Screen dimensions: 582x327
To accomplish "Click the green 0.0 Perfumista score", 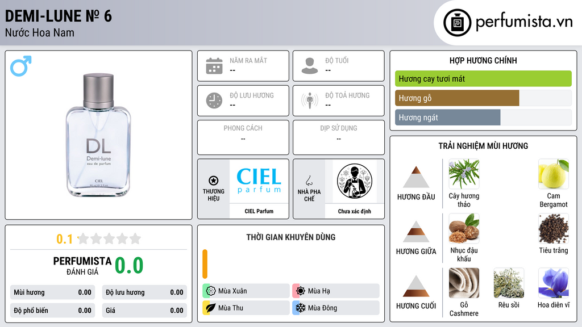I will 129,266.
